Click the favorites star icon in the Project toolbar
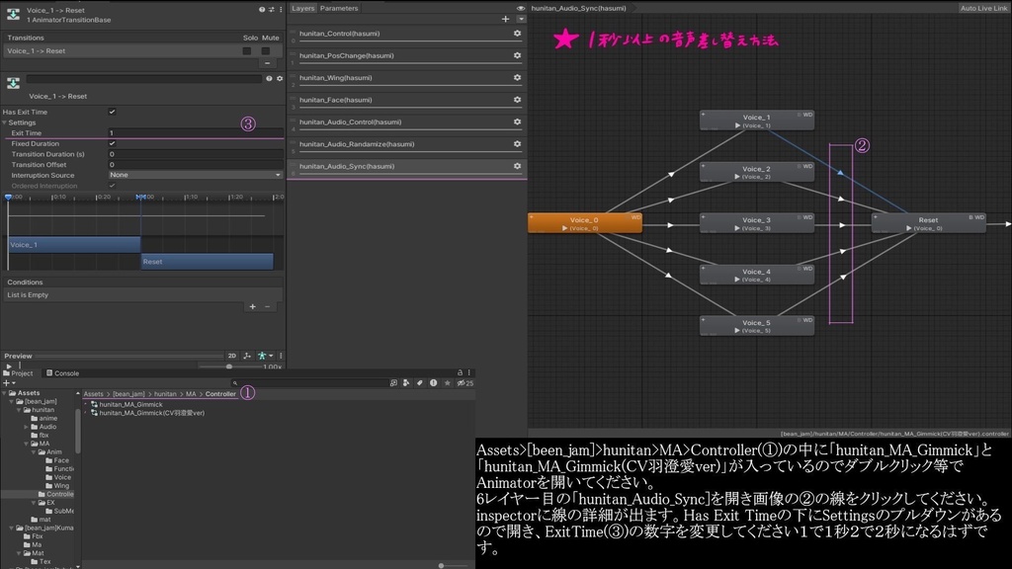 click(x=448, y=382)
